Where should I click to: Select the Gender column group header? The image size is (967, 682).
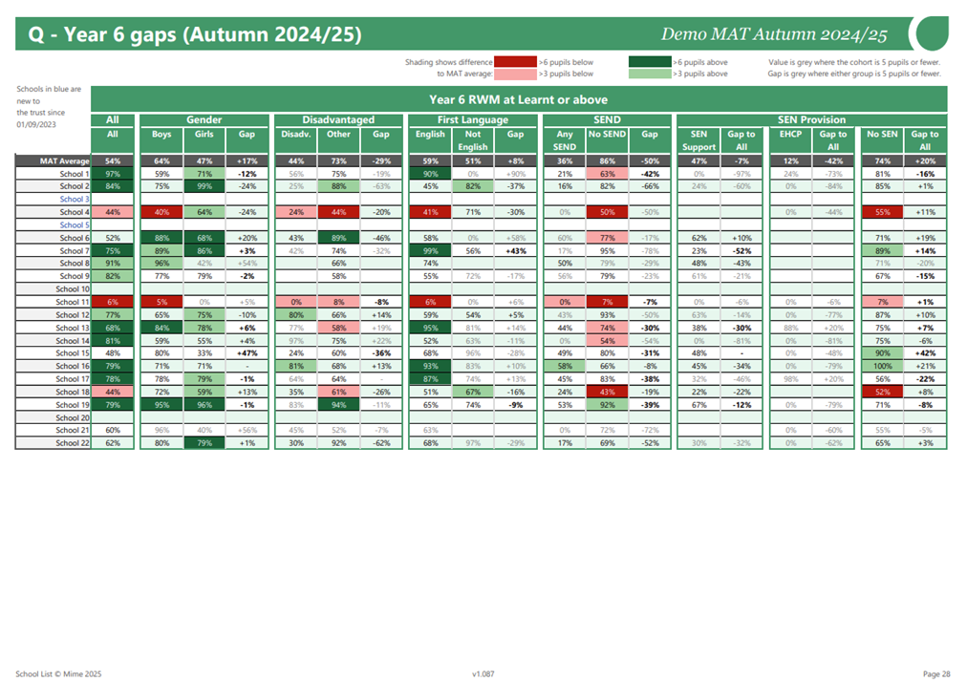(x=204, y=119)
